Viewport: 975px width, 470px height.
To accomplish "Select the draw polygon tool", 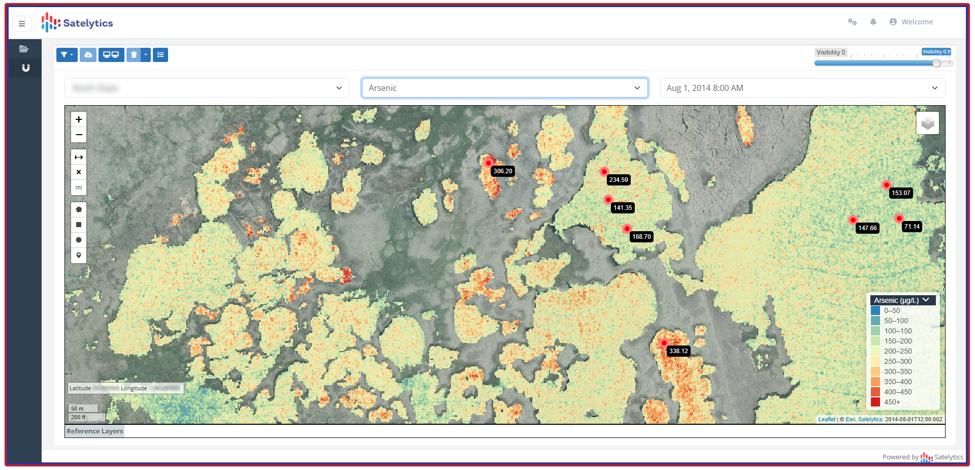I will tap(79, 209).
